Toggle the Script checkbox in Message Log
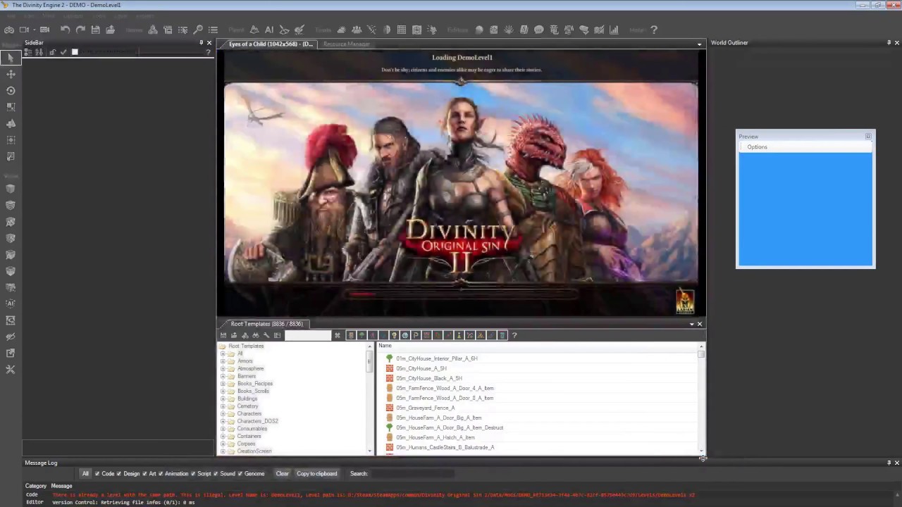The height and width of the screenshot is (507, 902). coord(193,473)
